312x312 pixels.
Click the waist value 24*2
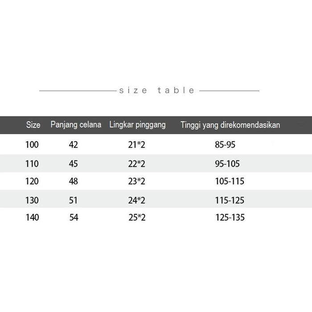click(x=137, y=200)
